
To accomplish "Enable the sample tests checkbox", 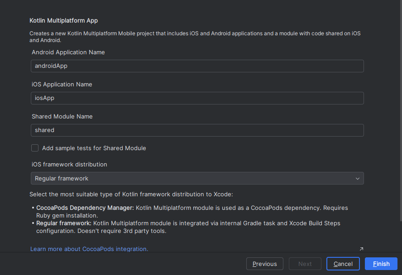I will pyautogui.click(x=35, y=148).
